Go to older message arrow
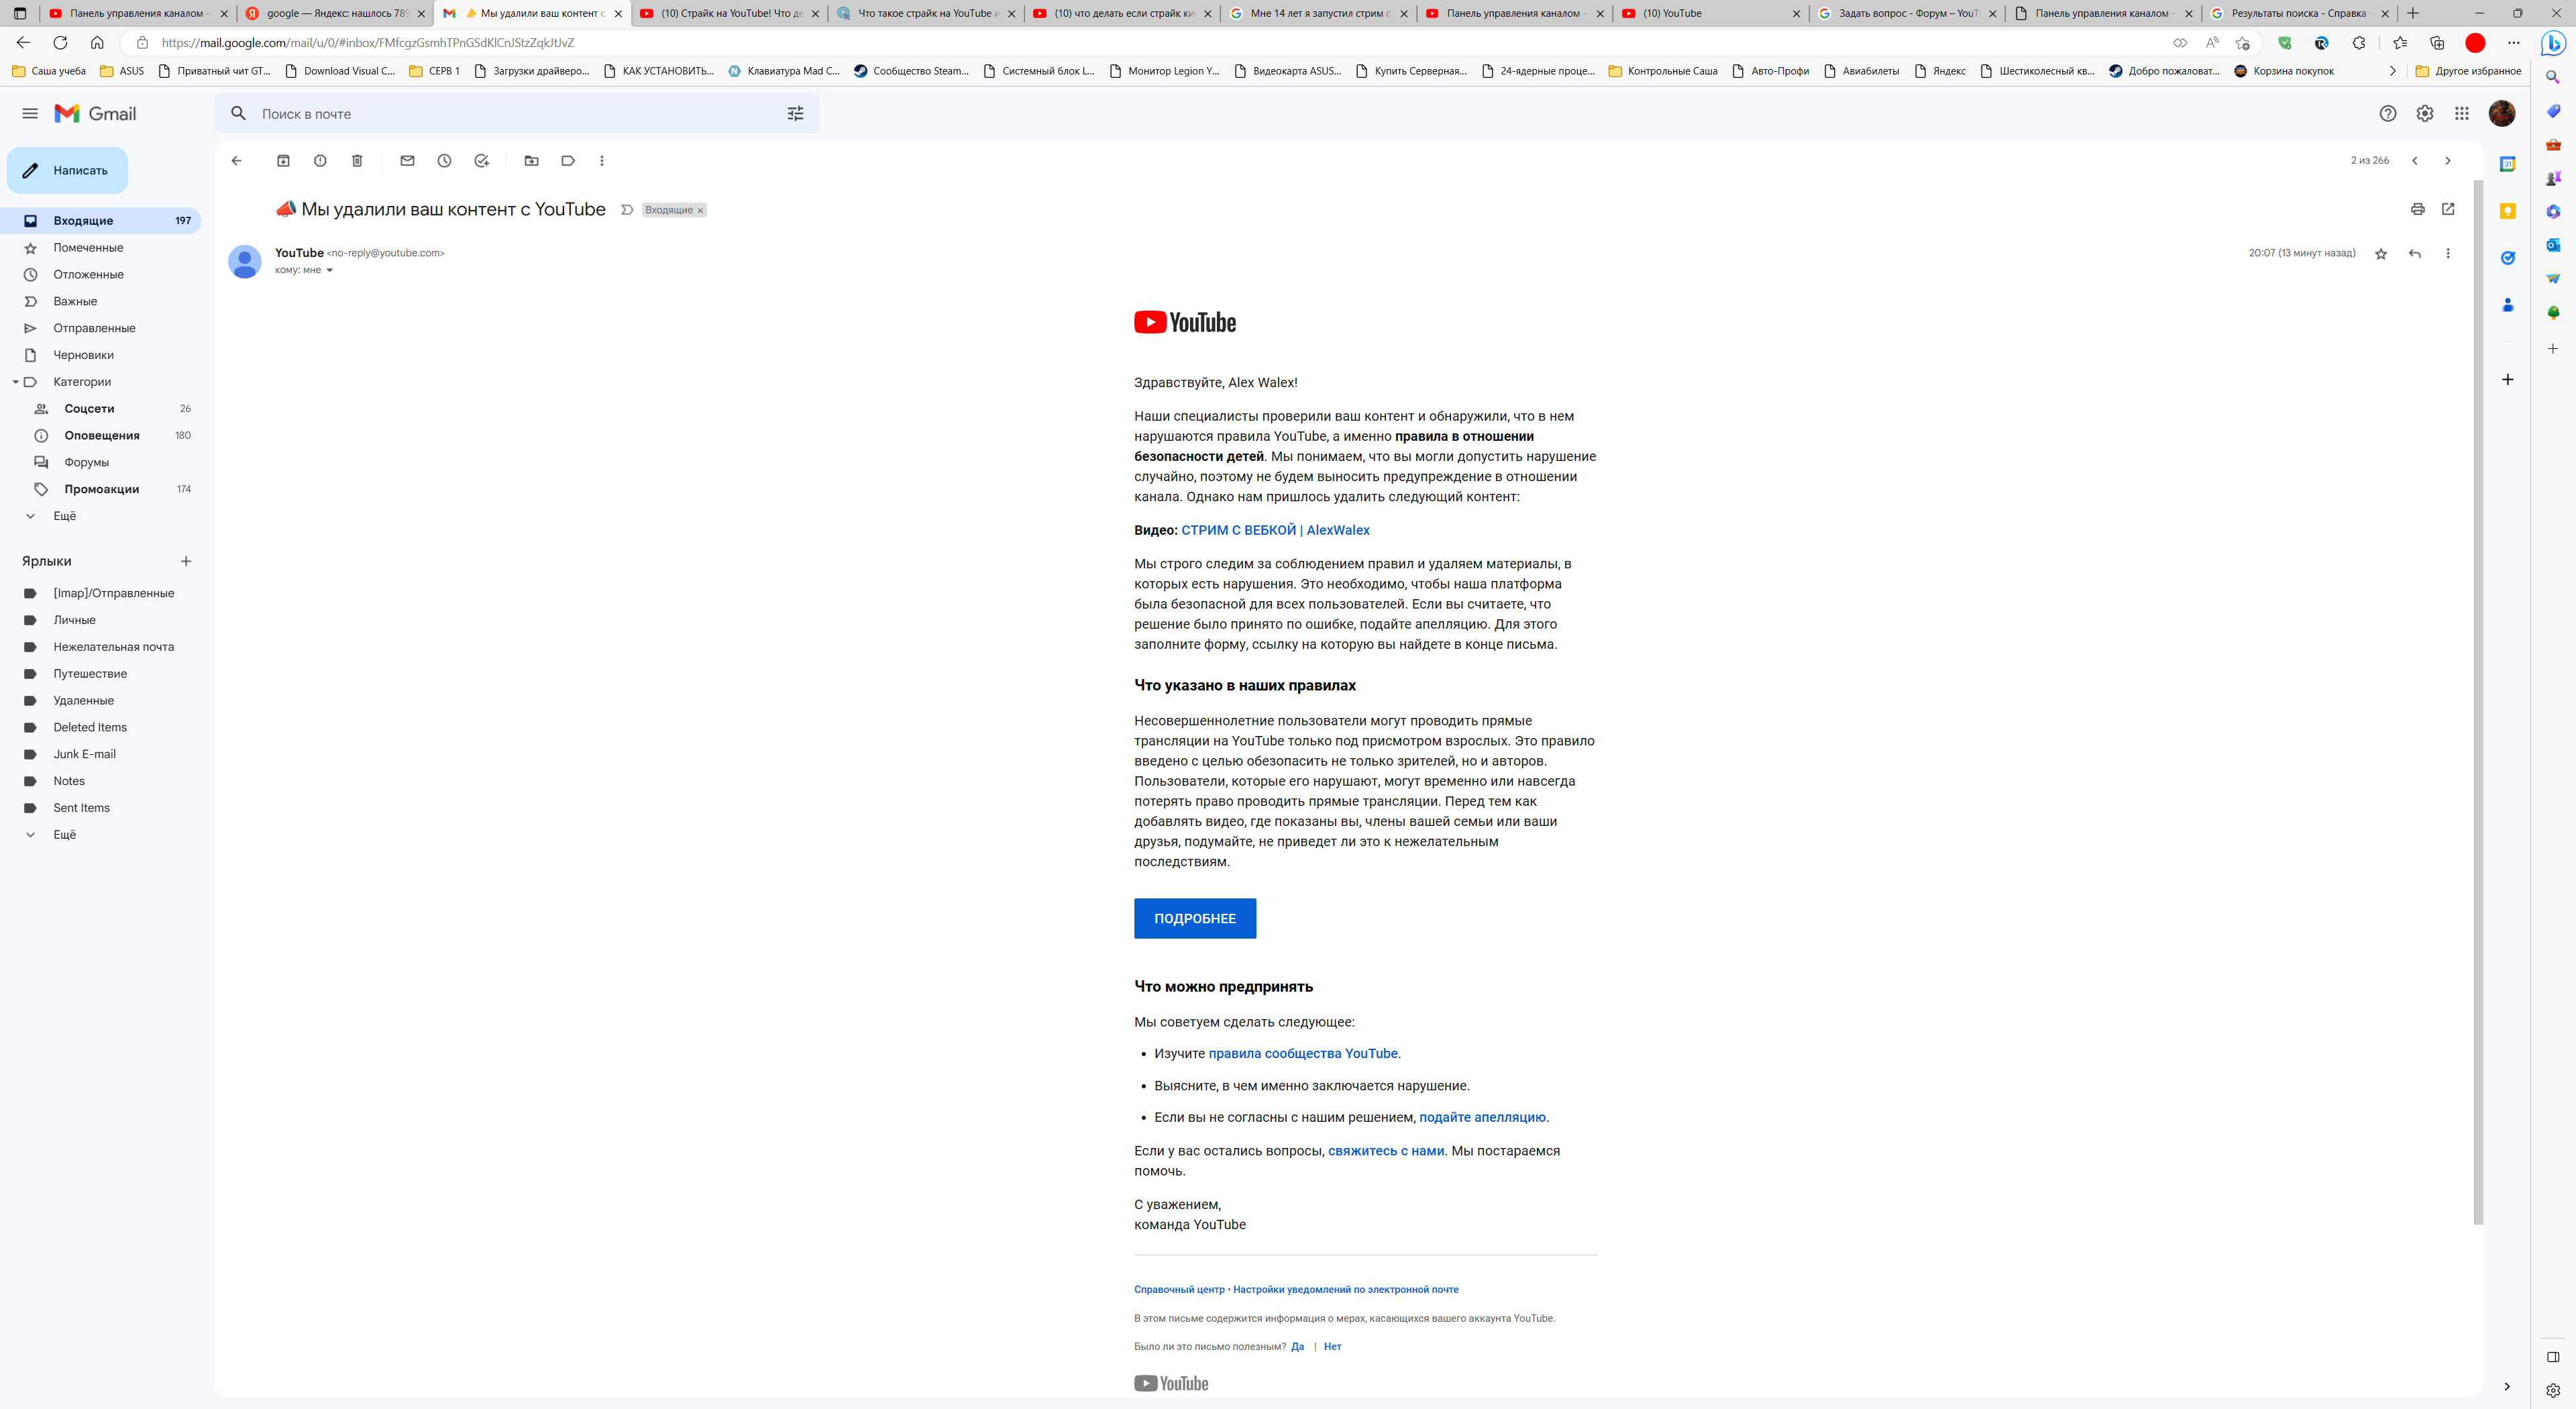 click(2448, 161)
